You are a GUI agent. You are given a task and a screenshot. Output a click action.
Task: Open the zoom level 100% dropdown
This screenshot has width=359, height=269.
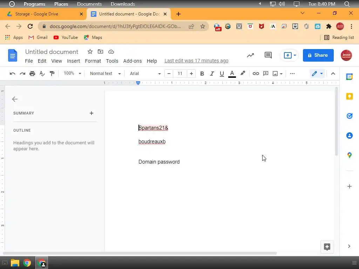pos(72,74)
